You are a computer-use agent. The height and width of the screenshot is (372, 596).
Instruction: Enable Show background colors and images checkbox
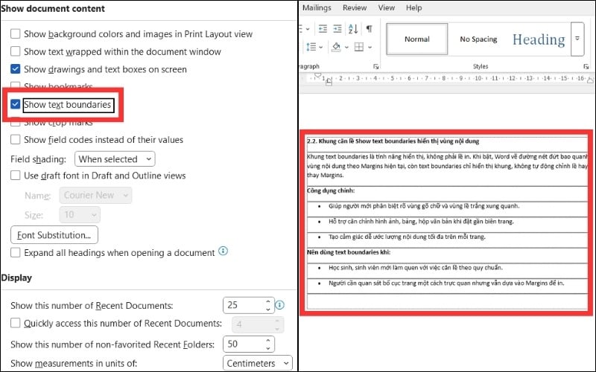click(15, 33)
